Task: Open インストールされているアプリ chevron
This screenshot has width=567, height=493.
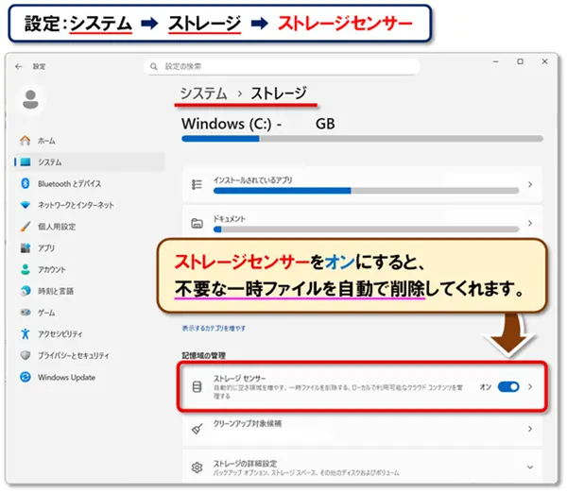Action: point(530,185)
